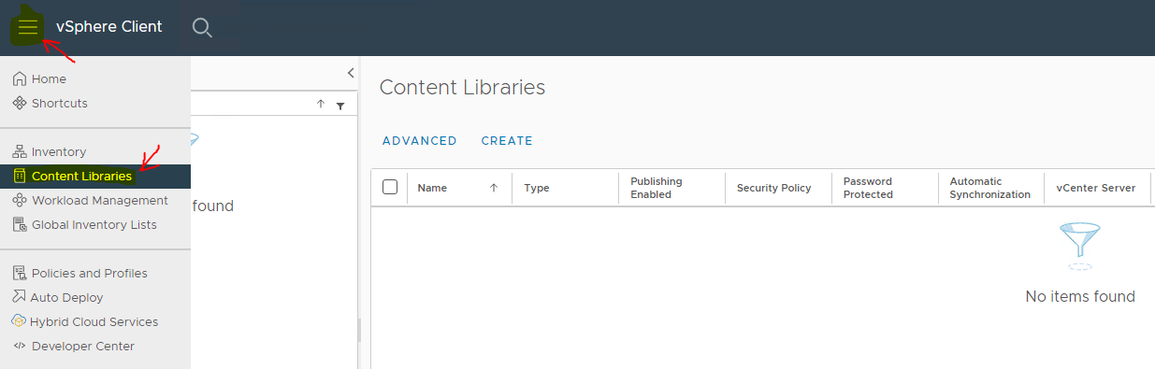Screen dimensions: 1155x369
Task: Click the ADVANCED button
Action: pyautogui.click(x=420, y=141)
